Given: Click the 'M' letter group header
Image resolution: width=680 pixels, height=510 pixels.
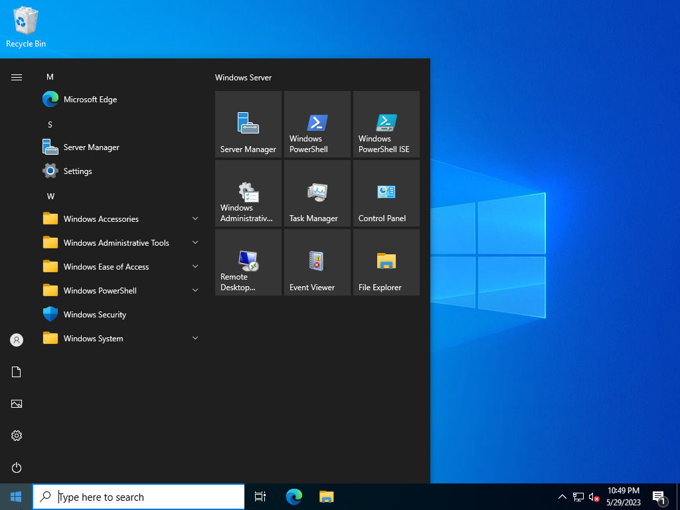Looking at the screenshot, I should (50, 77).
